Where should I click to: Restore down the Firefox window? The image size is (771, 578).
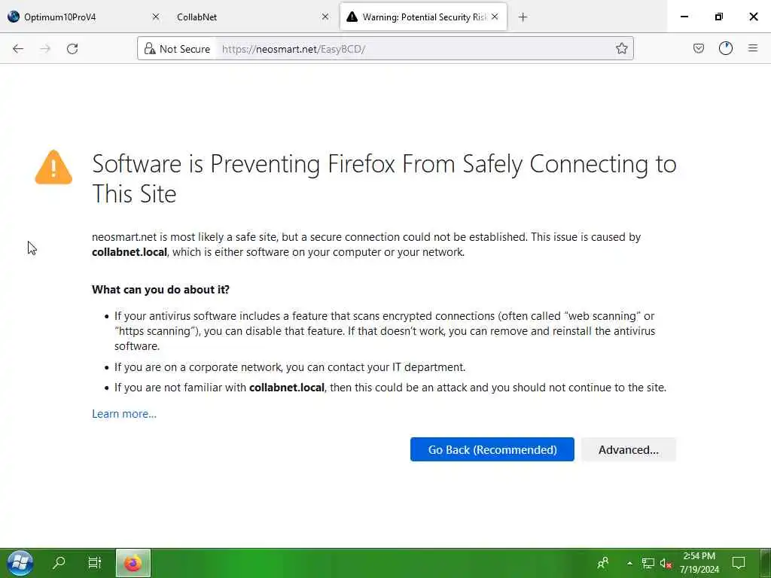pos(719,17)
